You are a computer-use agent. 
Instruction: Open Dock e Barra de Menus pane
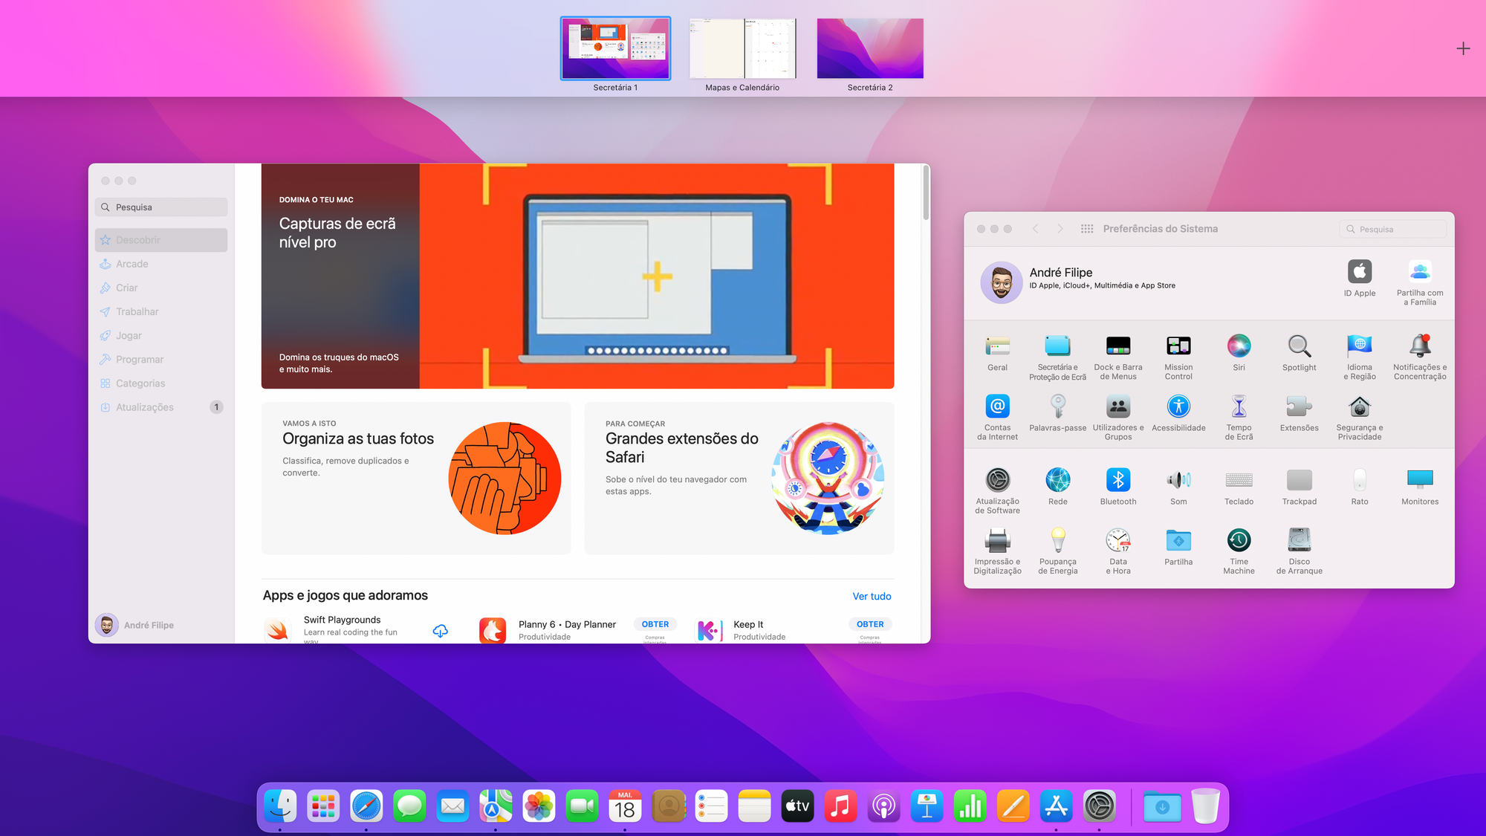pos(1118,357)
